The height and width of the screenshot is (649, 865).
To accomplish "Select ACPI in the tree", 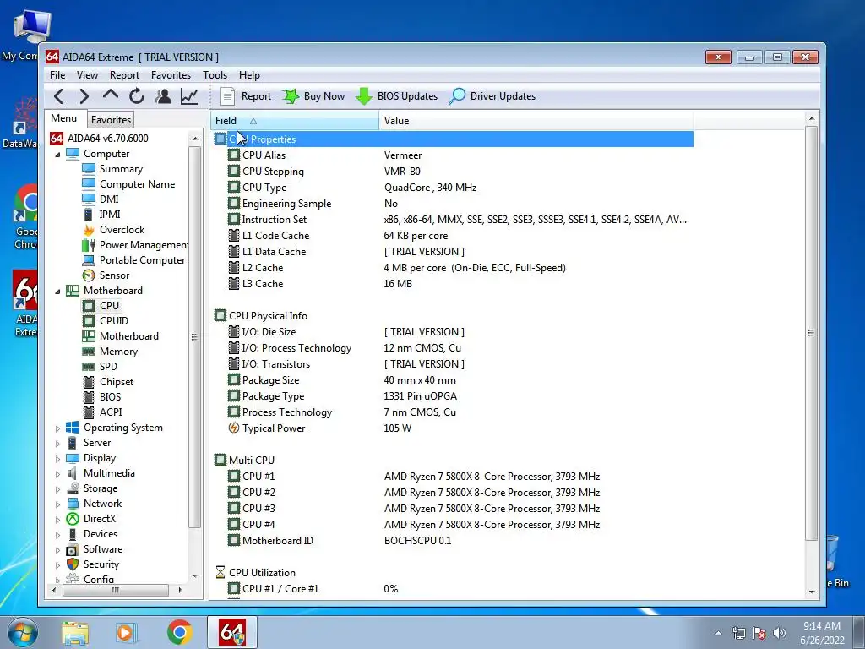I will [x=102, y=412].
